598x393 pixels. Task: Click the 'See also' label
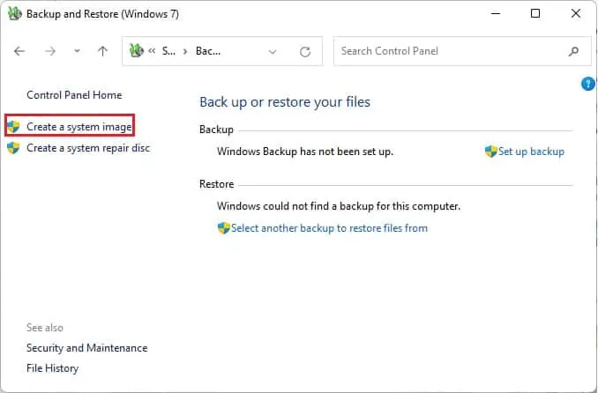45,328
